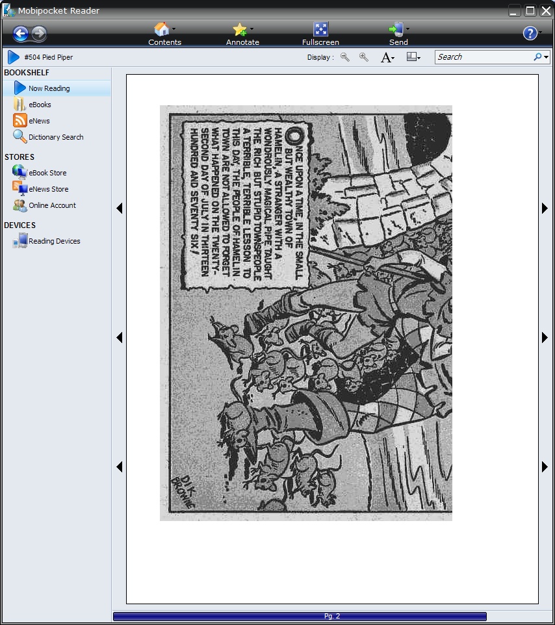The height and width of the screenshot is (625, 555).
Task: Open Dictionary Search
Action: (x=56, y=137)
